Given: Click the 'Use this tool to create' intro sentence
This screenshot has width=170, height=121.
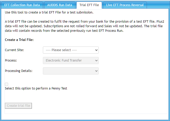Looking at the screenshot, I should point(49,12).
